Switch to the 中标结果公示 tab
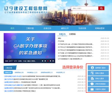Viewport: 112px width, 93px height. tap(60, 72)
